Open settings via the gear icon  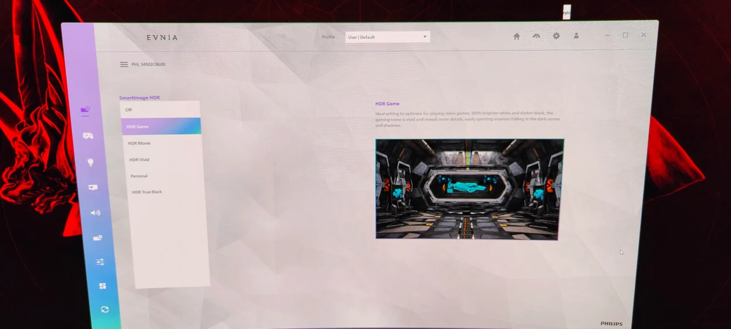[x=556, y=36]
